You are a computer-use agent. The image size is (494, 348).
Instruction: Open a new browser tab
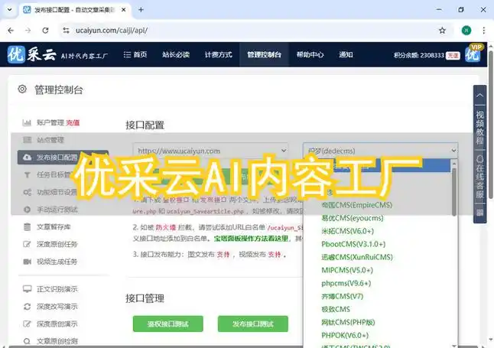[141, 10]
